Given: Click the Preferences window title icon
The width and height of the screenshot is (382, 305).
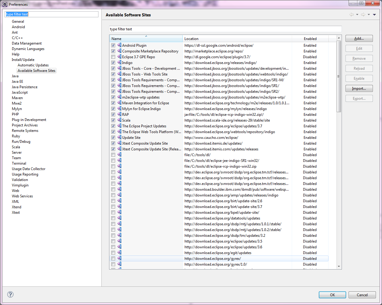Looking at the screenshot, I should pos(5,4).
